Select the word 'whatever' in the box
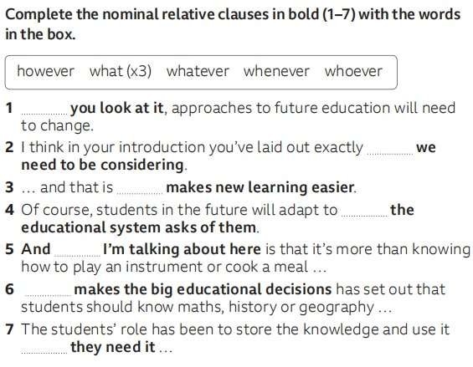The image size is (473, 367). point(198,71)
